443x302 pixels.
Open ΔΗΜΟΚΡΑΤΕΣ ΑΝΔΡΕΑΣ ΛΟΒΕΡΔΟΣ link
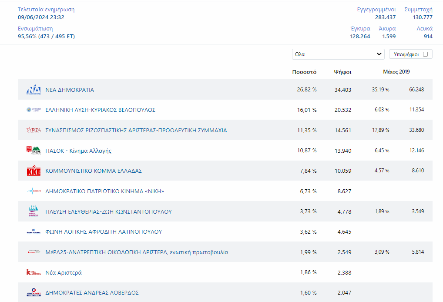click(92, 293)
